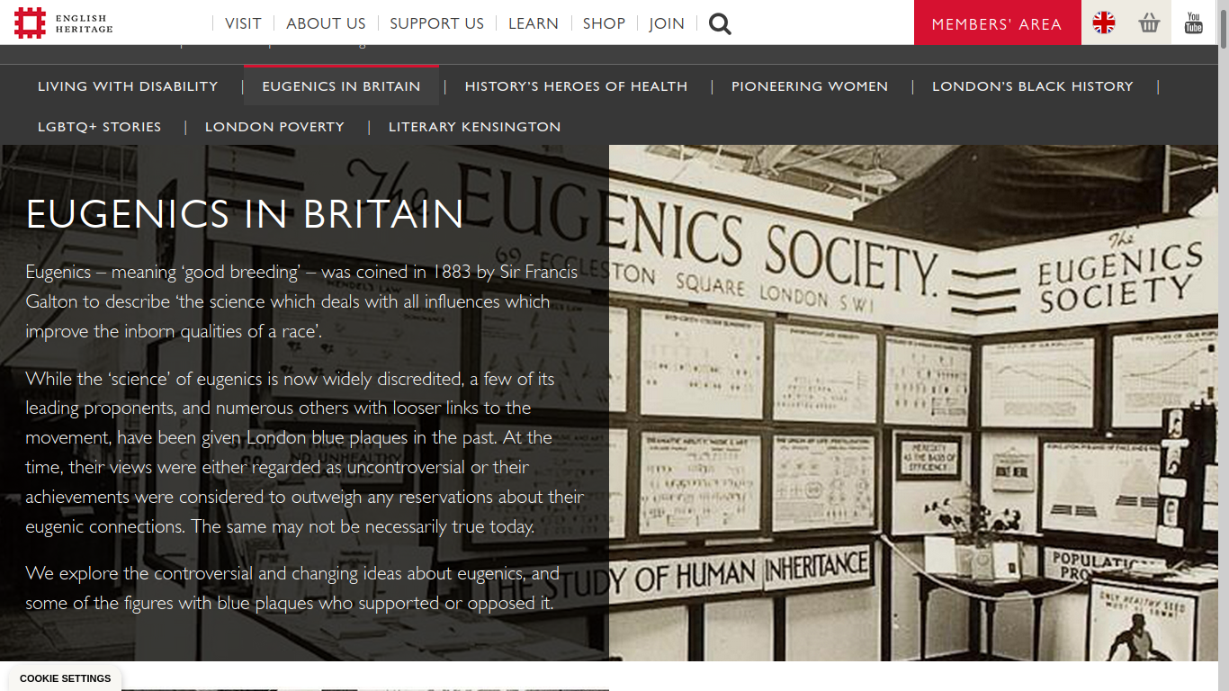Open the Join menu
This screenshot has width=1229, height=691.
point(667,23)
